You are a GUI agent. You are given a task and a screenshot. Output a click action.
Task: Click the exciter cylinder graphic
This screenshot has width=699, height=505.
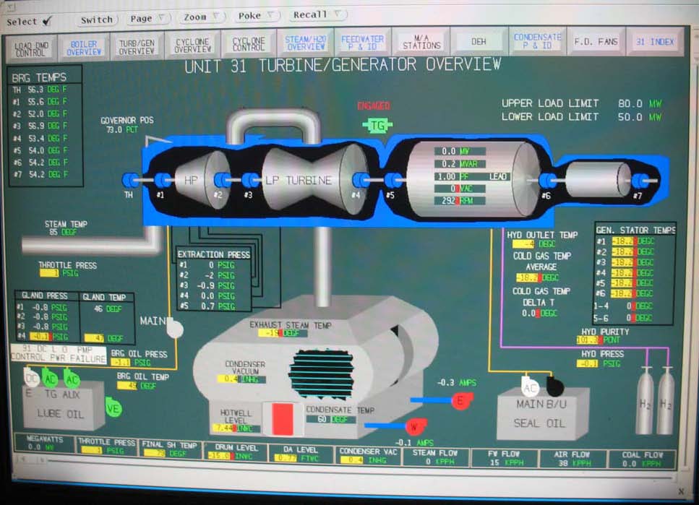(597, 179)
